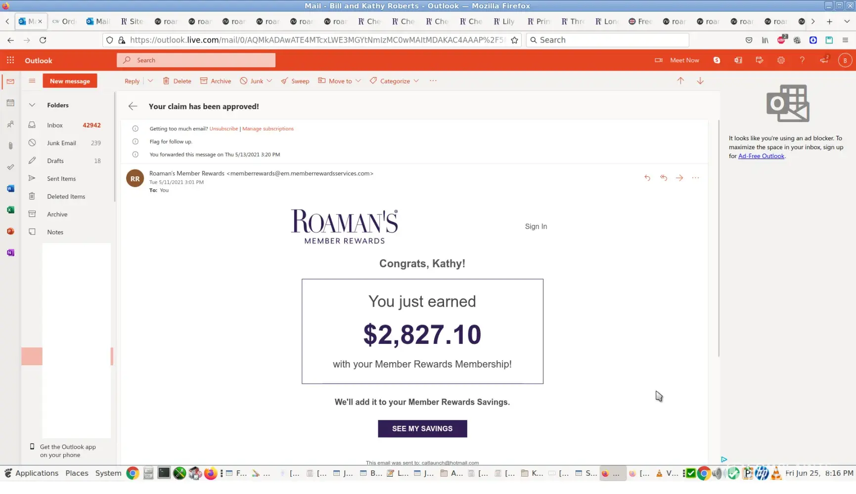Screen dimensions: 856x494
Task: Click the New message button
Action: (70, 81)
